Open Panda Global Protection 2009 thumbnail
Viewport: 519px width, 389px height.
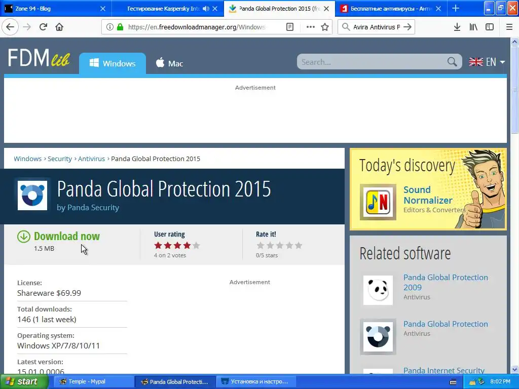[378, 290]
